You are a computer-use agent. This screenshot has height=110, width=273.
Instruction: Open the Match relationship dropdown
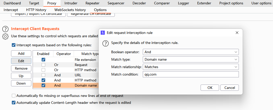point(191,67)
